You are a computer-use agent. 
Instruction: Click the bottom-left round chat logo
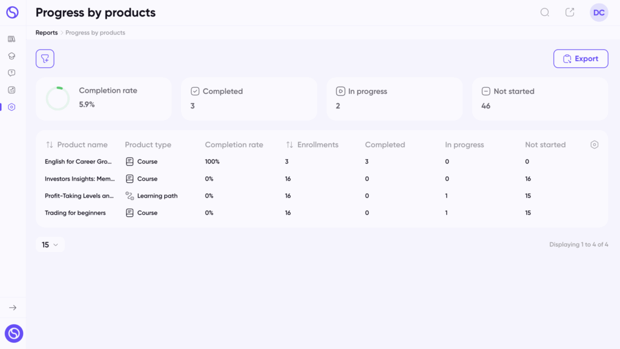coord(14,333)
